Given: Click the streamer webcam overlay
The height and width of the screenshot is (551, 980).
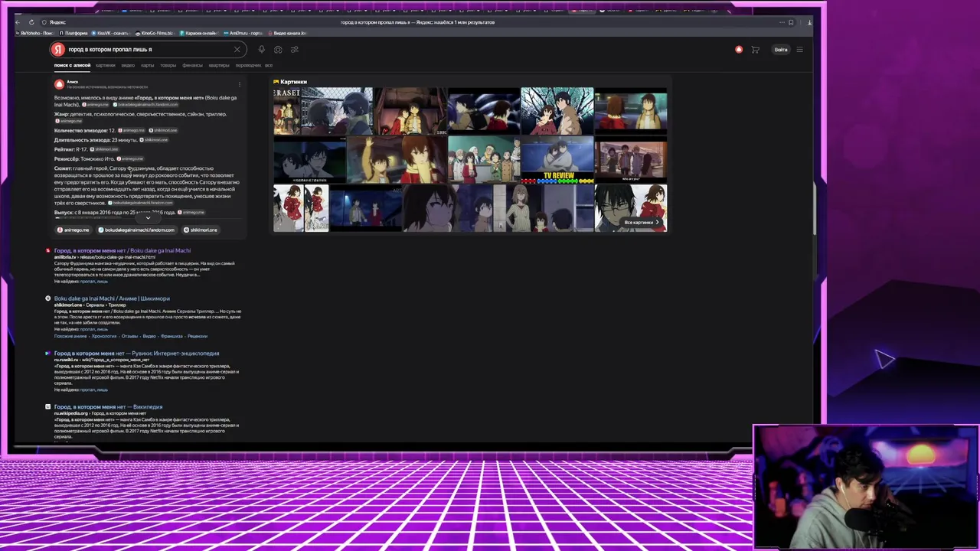Looking at the screenshot, I should 866,487.
